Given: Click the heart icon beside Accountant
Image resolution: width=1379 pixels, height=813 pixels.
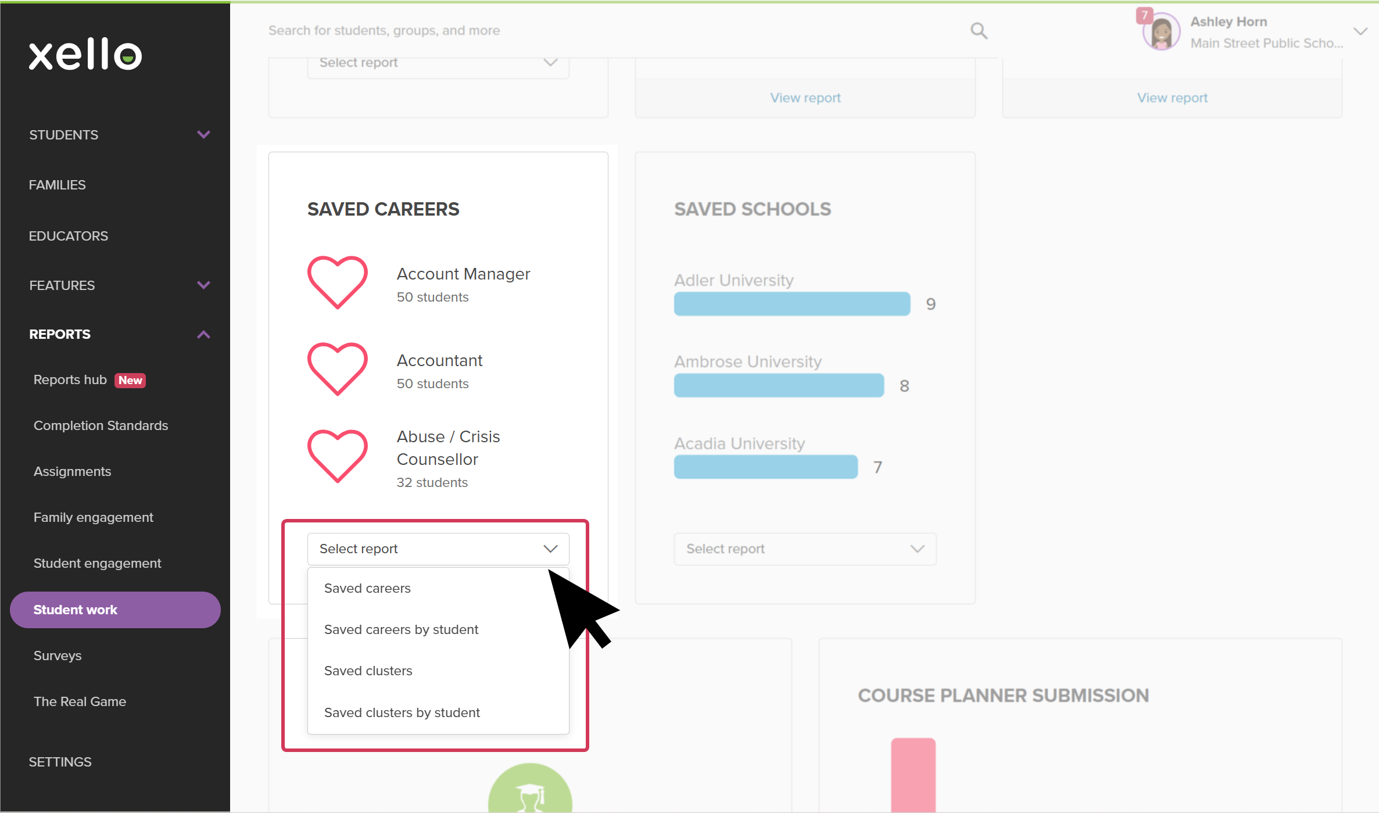Looking at the screenshot, I should (x=338, y=369).
